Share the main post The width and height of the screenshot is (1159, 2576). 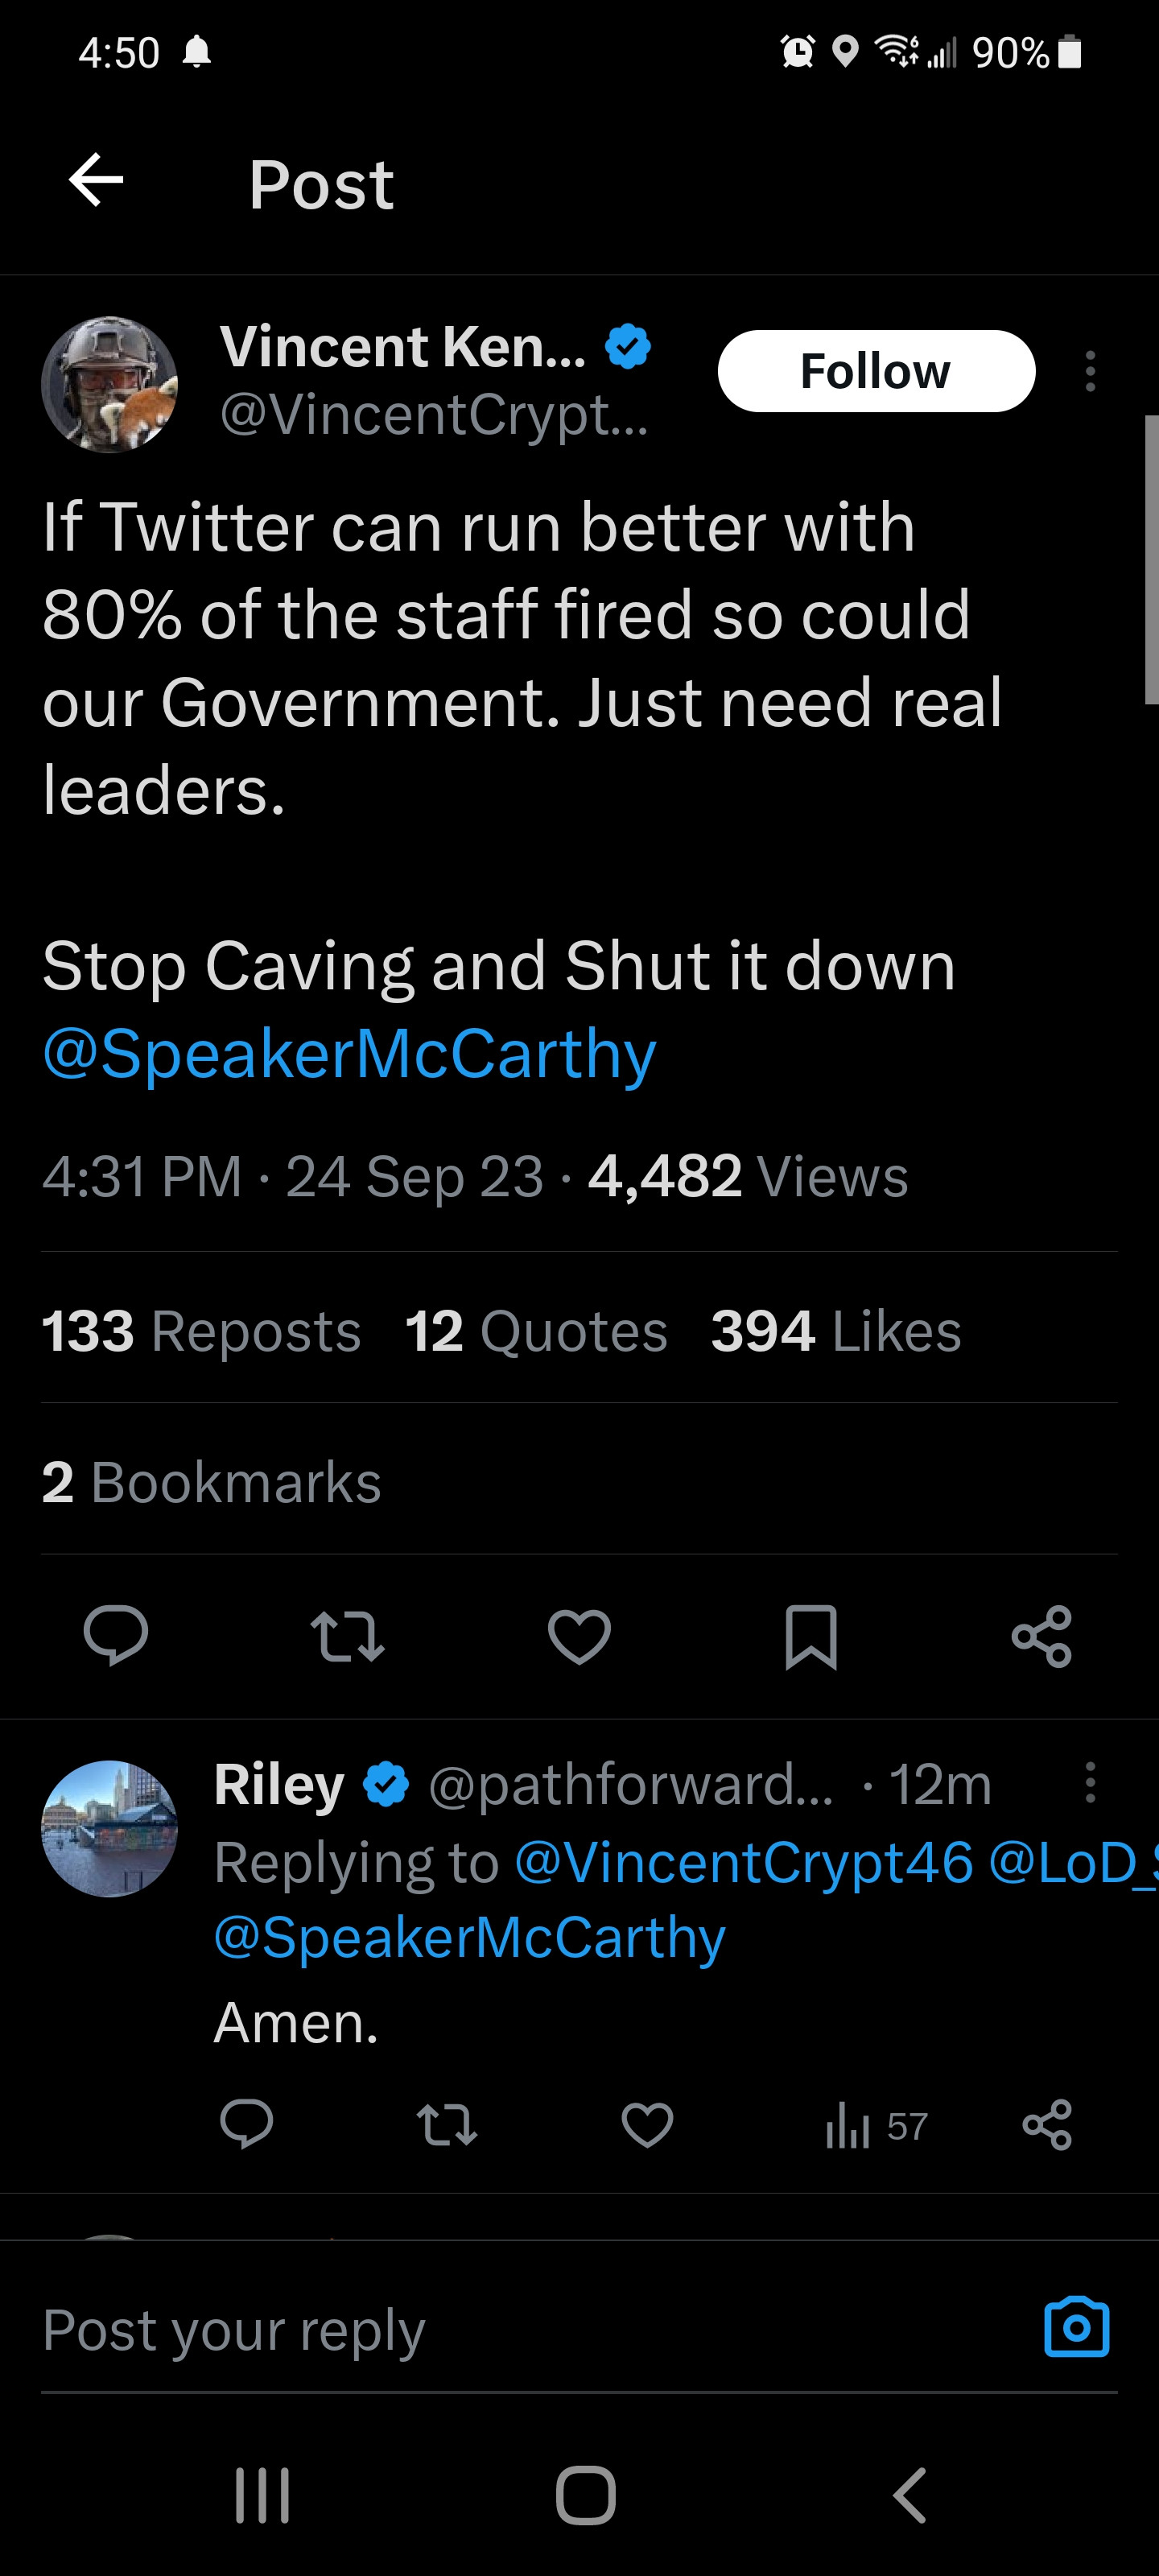click(x=1042, y=1636)
